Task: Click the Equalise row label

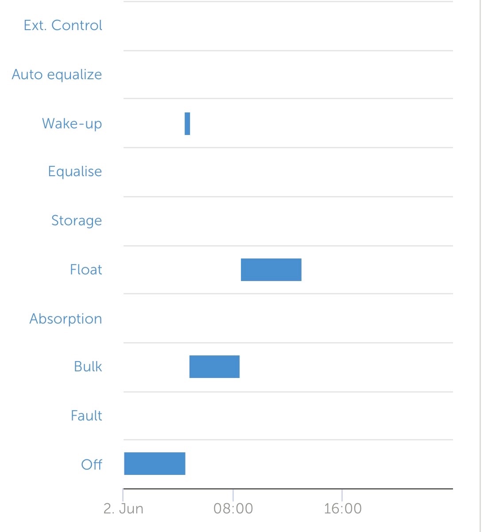Action: [75, 172]
